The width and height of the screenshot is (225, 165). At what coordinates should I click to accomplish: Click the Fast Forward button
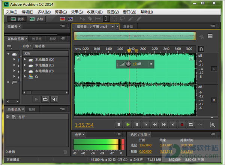pyautogui.click(x=164, y=124)
